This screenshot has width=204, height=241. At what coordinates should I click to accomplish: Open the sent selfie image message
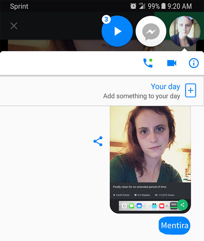[x=150, y=159]
